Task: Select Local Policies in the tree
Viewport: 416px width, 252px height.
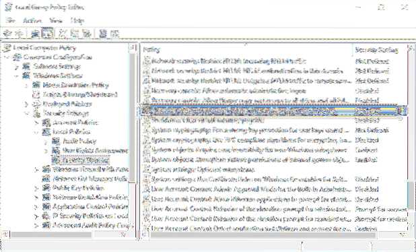Action: tap(71, 132)
